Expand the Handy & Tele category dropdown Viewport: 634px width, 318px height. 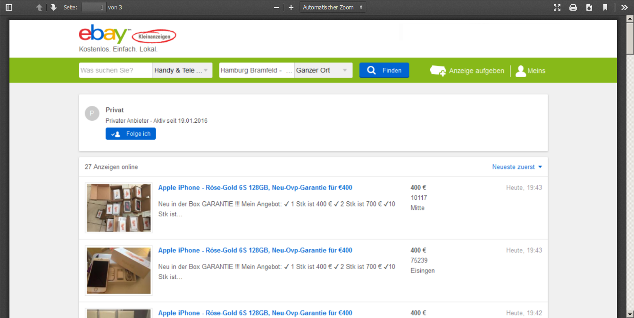point(182,71)
